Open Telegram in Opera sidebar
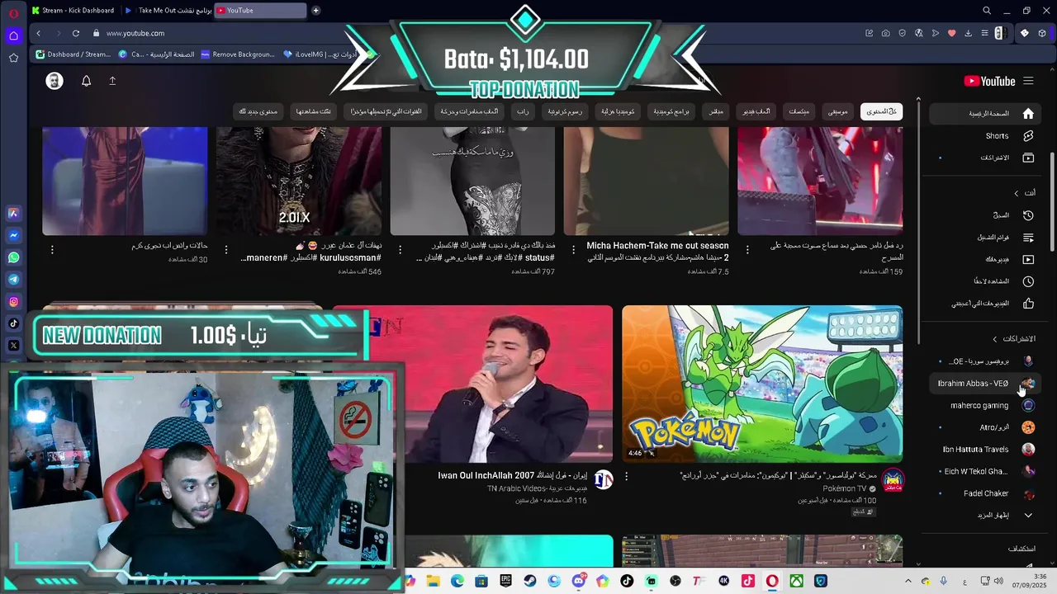The height and width of the screenshot is (594, 1057). tap(13, 280)
